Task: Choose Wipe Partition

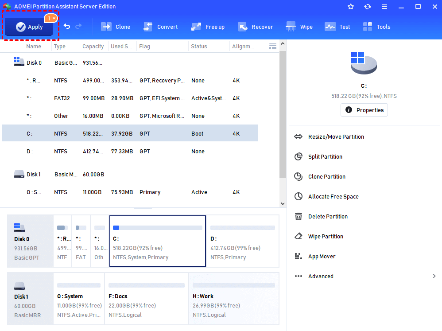Action: (326, 236)
